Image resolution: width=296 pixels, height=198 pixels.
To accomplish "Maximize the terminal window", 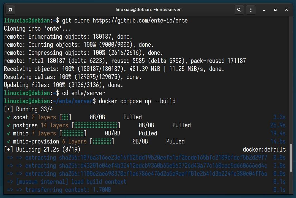I will [x=275, y=10].
